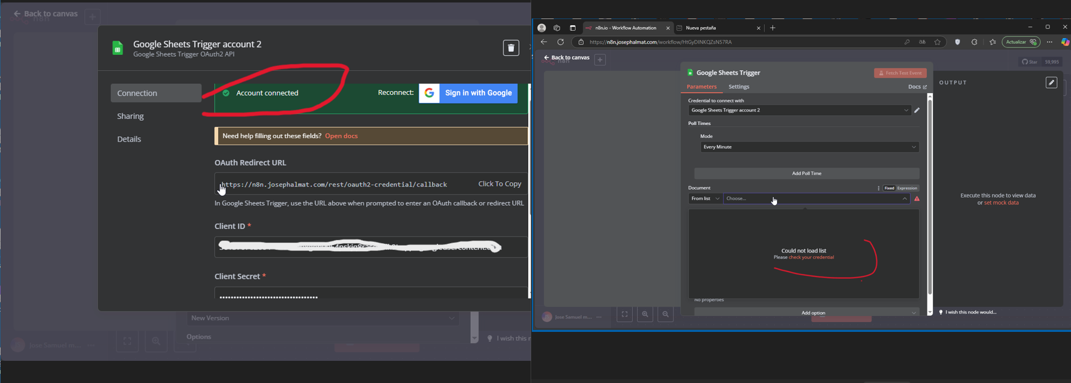Image resolution: width=1071 pixels, height=383 pixels.
Task: Open browser shield tracking icon
Action: point(958,42)
